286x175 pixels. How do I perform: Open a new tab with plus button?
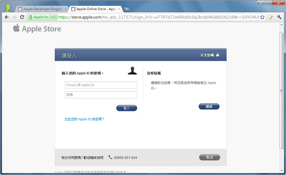click(126, 9)
